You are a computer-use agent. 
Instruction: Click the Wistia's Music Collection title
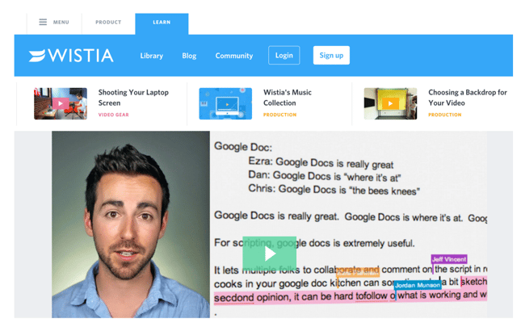tap(287, 98)
